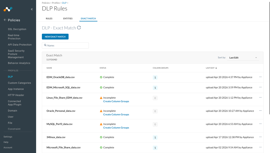Focus the Name search field
Screen dimensions: 270x153
[65, 46]
